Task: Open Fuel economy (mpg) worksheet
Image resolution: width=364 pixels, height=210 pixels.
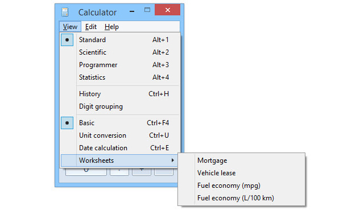Action: click(241, 186)
